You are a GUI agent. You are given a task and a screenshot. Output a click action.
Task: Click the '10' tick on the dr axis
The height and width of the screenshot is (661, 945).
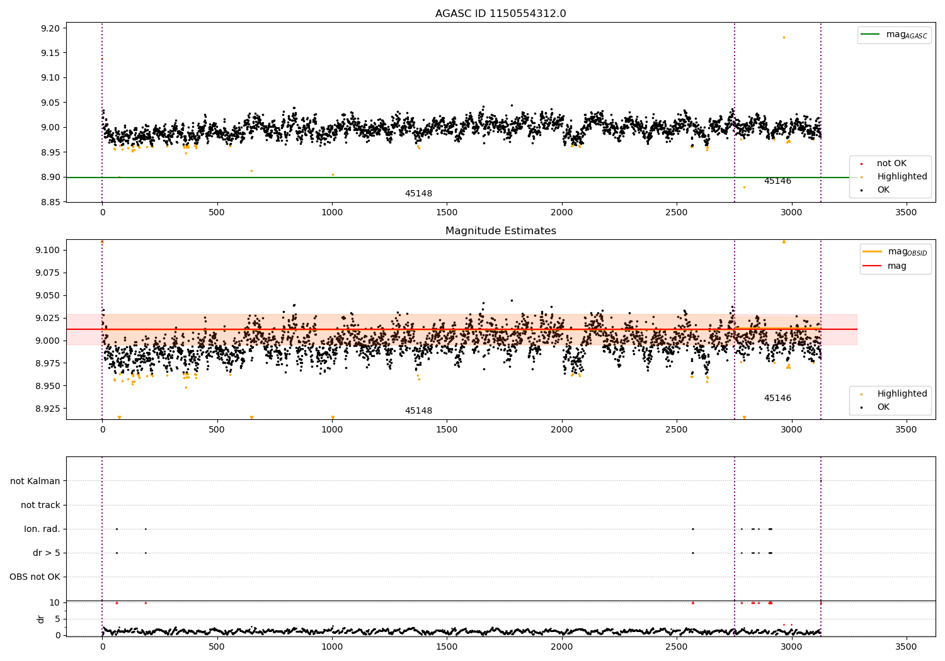tap(54, 602)
